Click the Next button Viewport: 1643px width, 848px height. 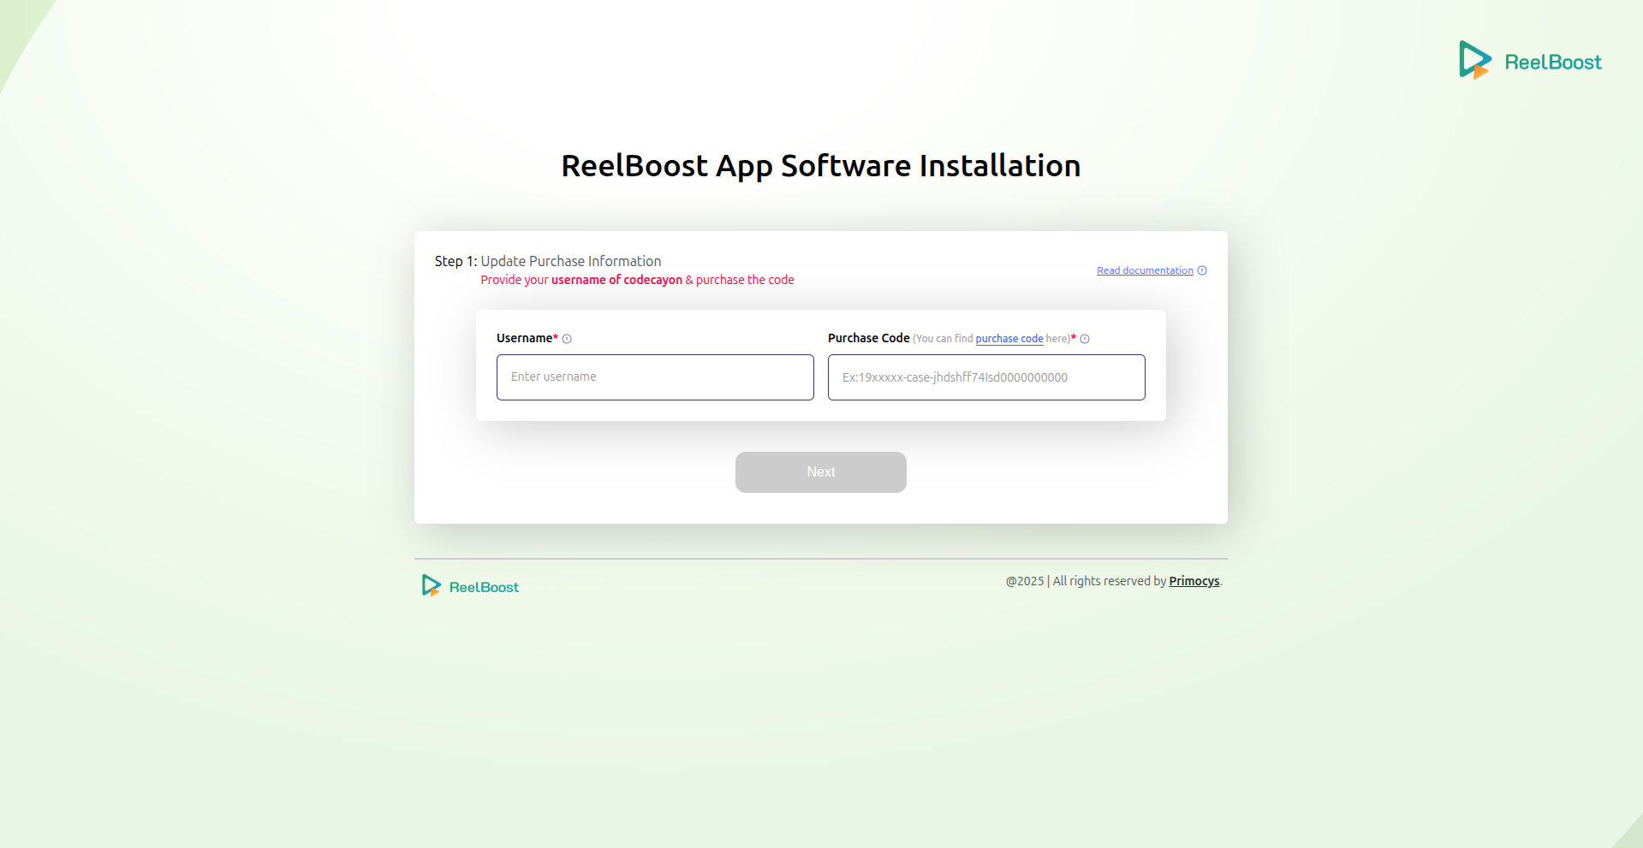tap(821, 472)
